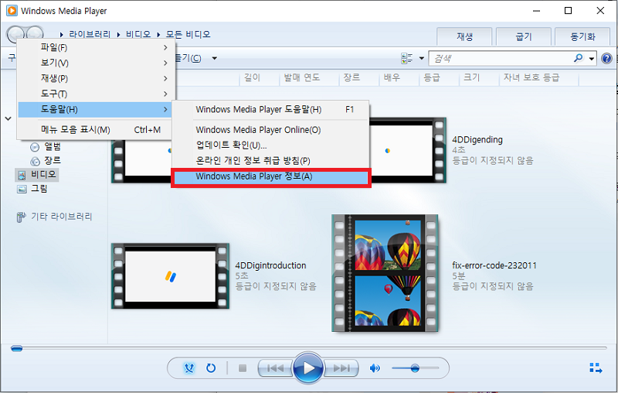Screen dimensions: 618x393
Task: Click the seek bar handle
Action: [16, 348]
